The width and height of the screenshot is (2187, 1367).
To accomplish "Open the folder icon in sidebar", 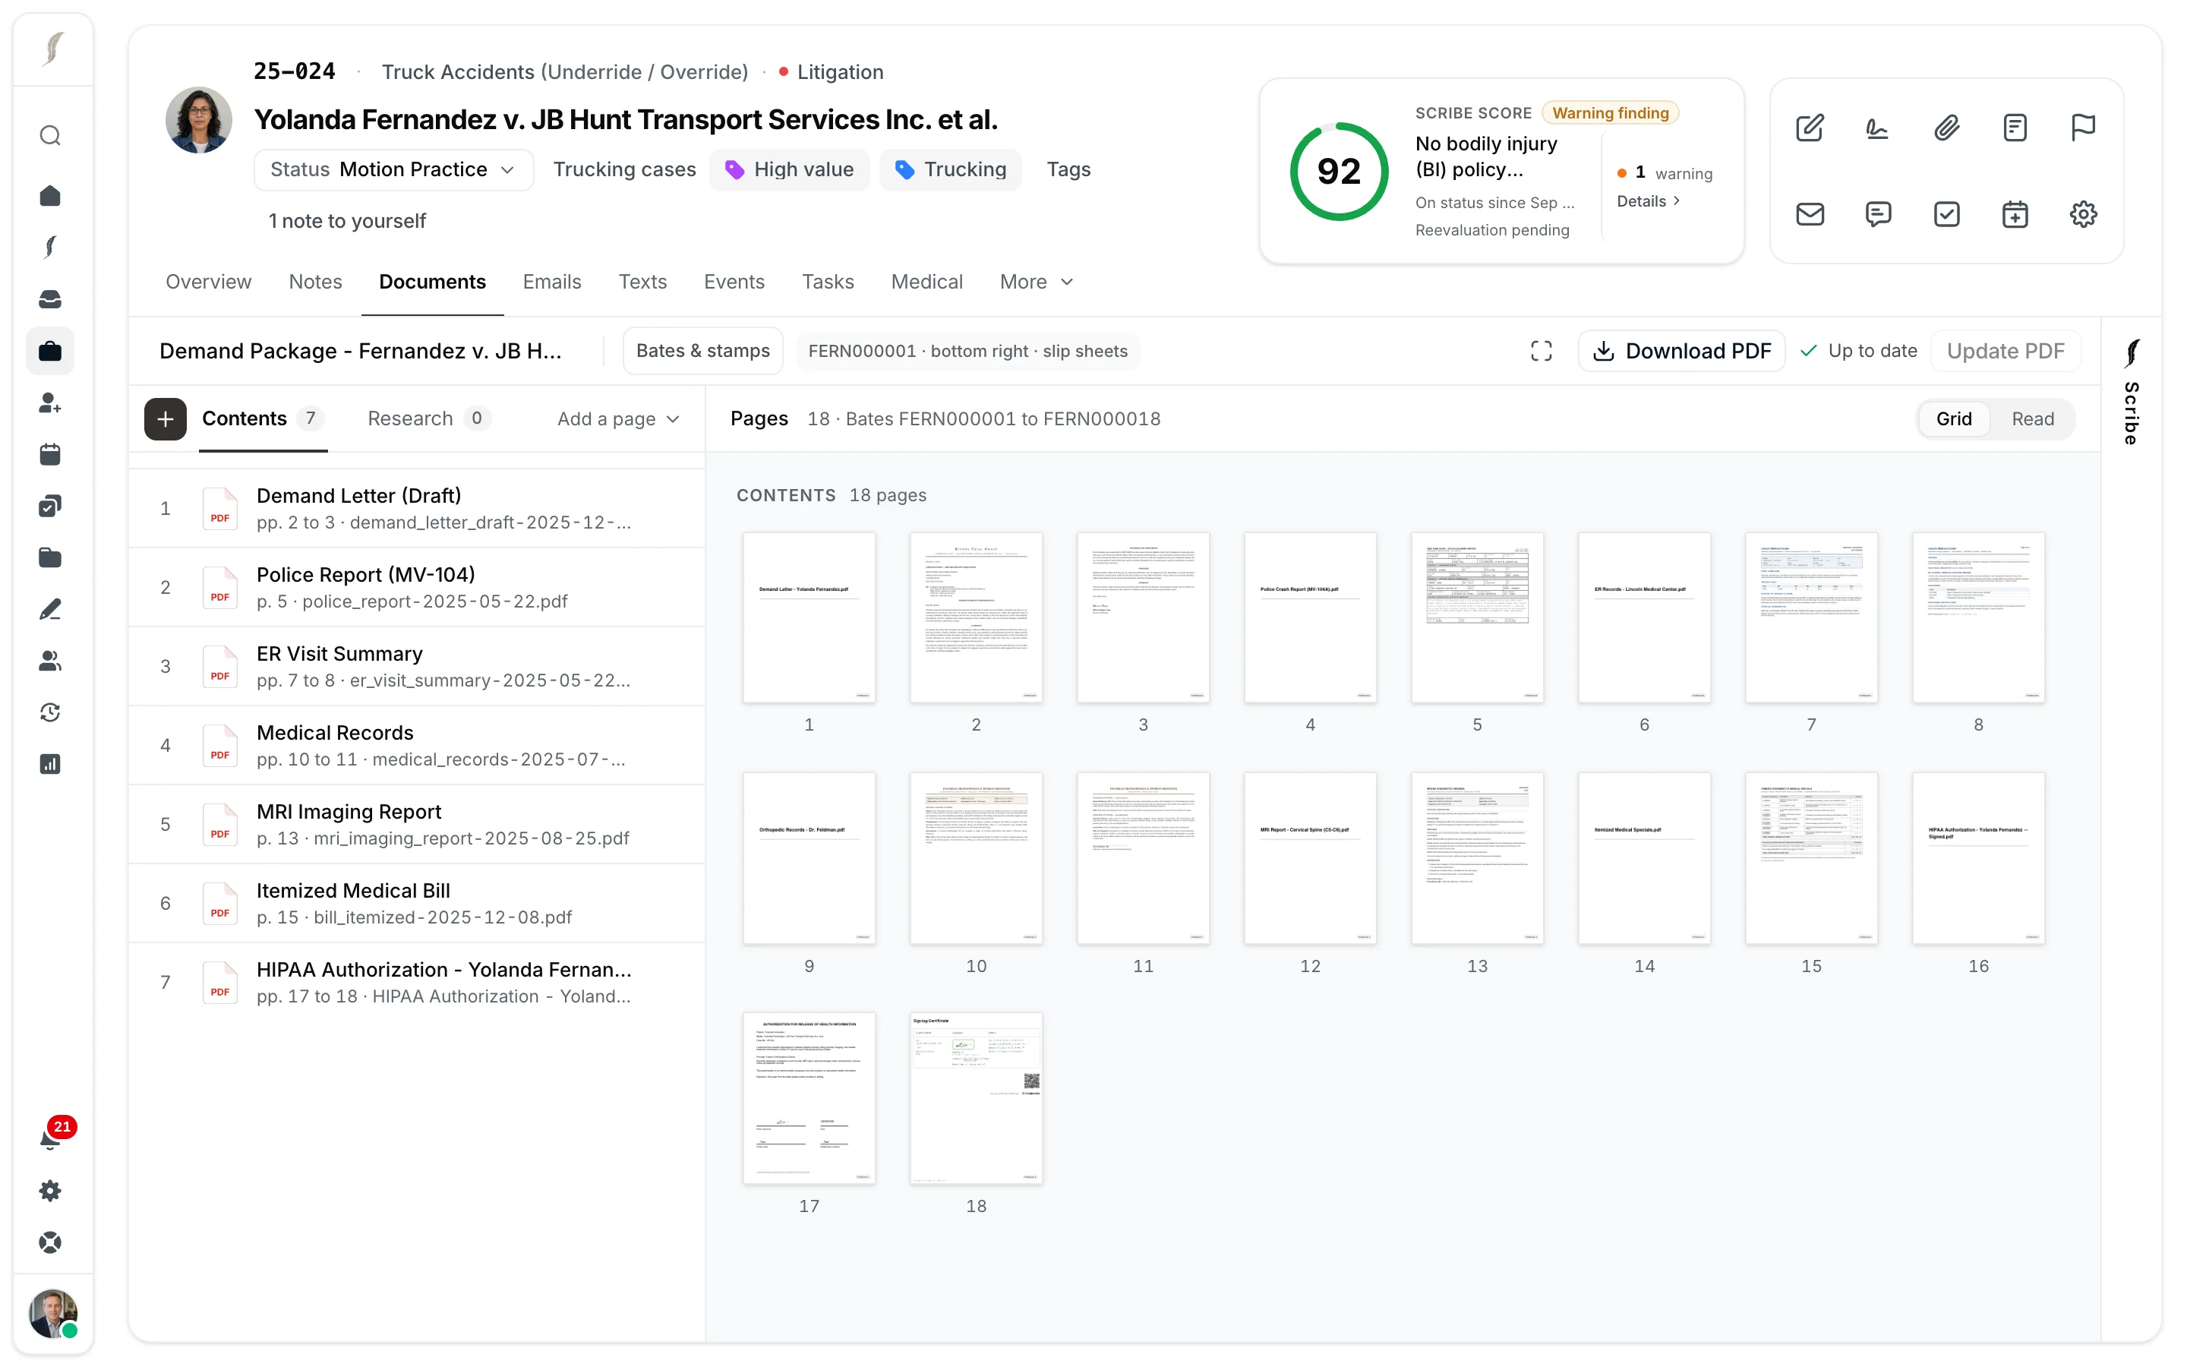I will tap(51, 557).
